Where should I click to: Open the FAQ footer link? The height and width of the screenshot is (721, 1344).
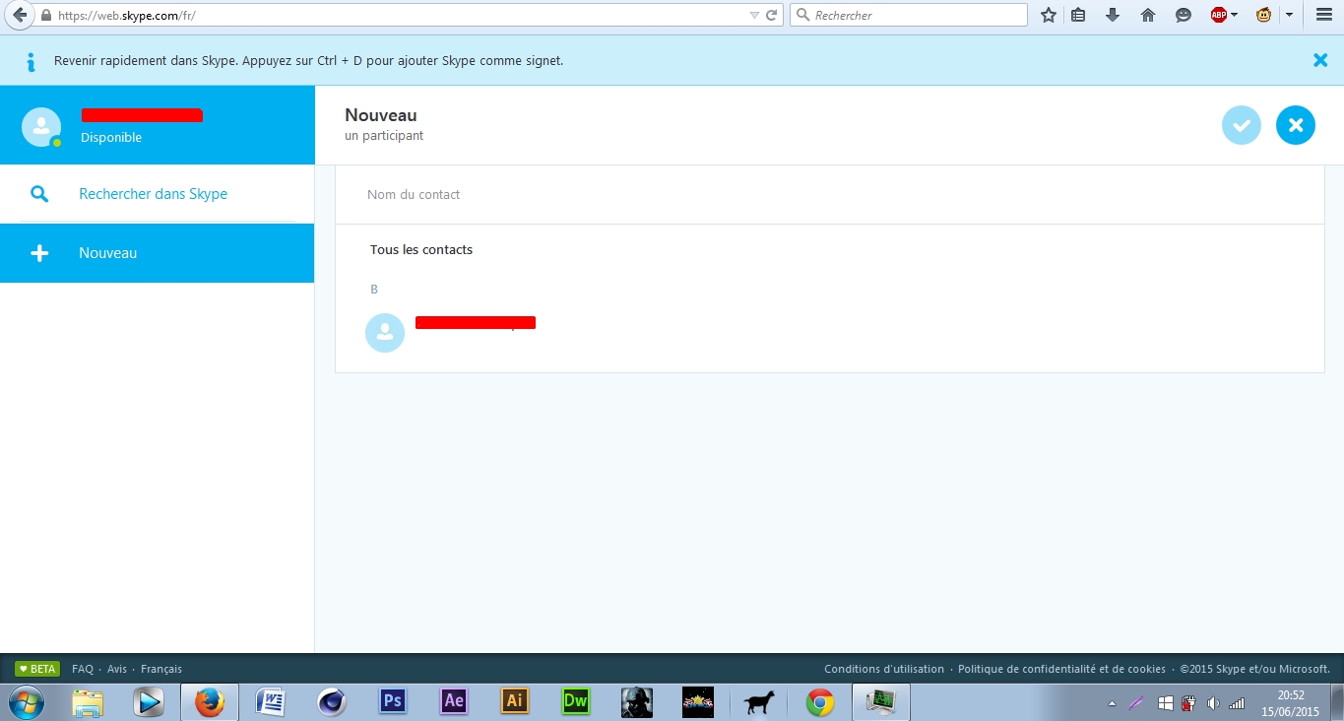[83, 669]
